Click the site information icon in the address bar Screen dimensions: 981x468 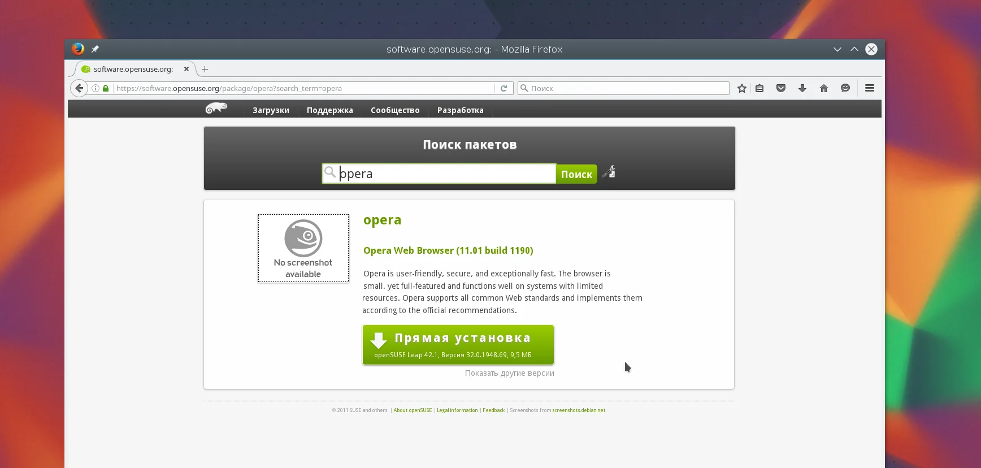(x=96, y=88)
